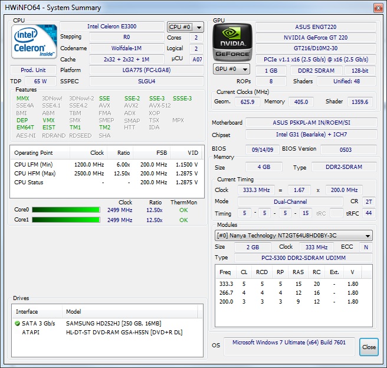
Task: Close the HWiNFO64 window with the X
Action: click(378, 8)
